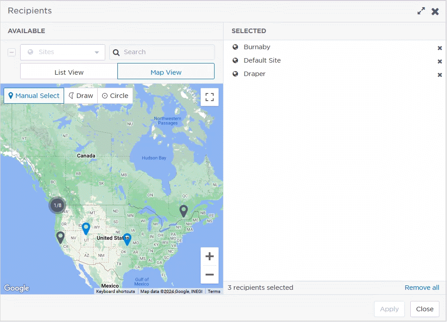Click the Close button
Image resolution: width=447 pixels, height=322 pixels.
tap(425, 309)
